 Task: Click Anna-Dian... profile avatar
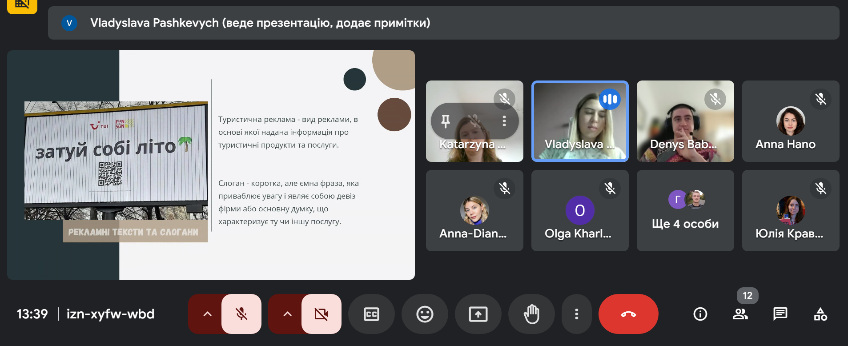point(474,210)
